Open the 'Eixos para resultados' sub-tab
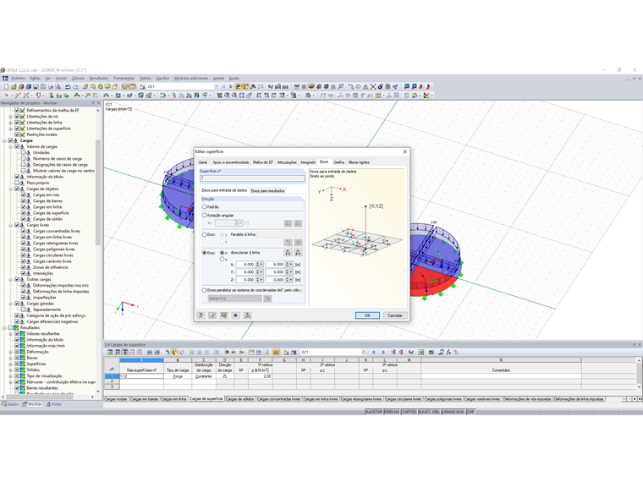 click(268, 190)
